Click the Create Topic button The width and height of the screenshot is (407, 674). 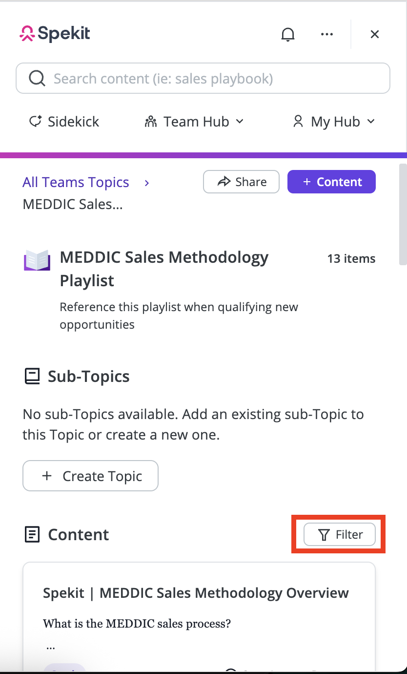[x=90, y=476]
